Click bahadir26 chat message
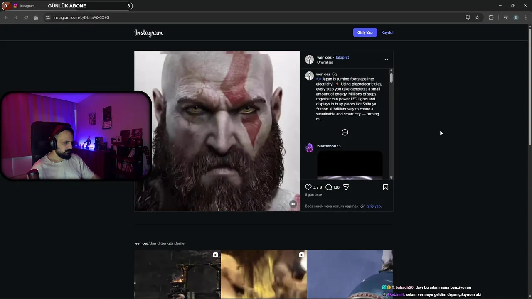The image size is (532, 299). pyautogui.click(x=427, y=287)
